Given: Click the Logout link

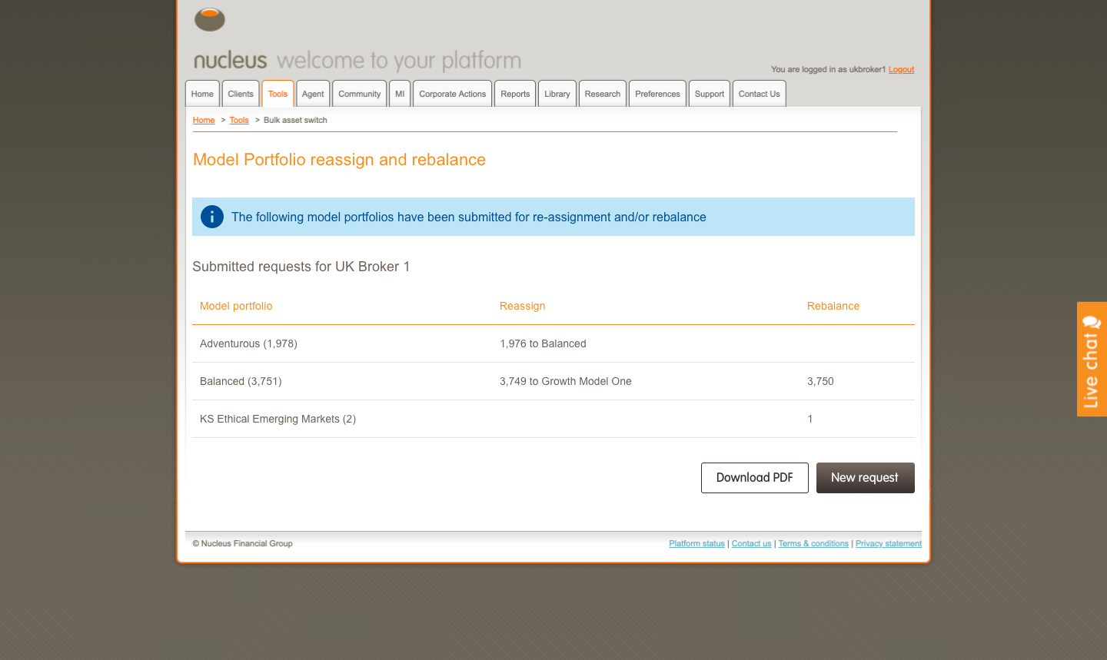Looking at the screenshot, I should (x=901, y=69).
